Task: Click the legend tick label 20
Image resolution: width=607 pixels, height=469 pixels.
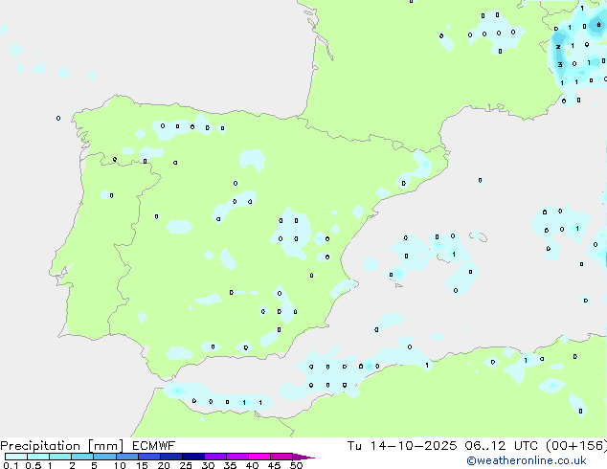Action: tap(164, 465)
